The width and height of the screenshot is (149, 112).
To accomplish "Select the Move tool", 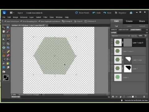I will pyautogui.click(x=4, y=28).
